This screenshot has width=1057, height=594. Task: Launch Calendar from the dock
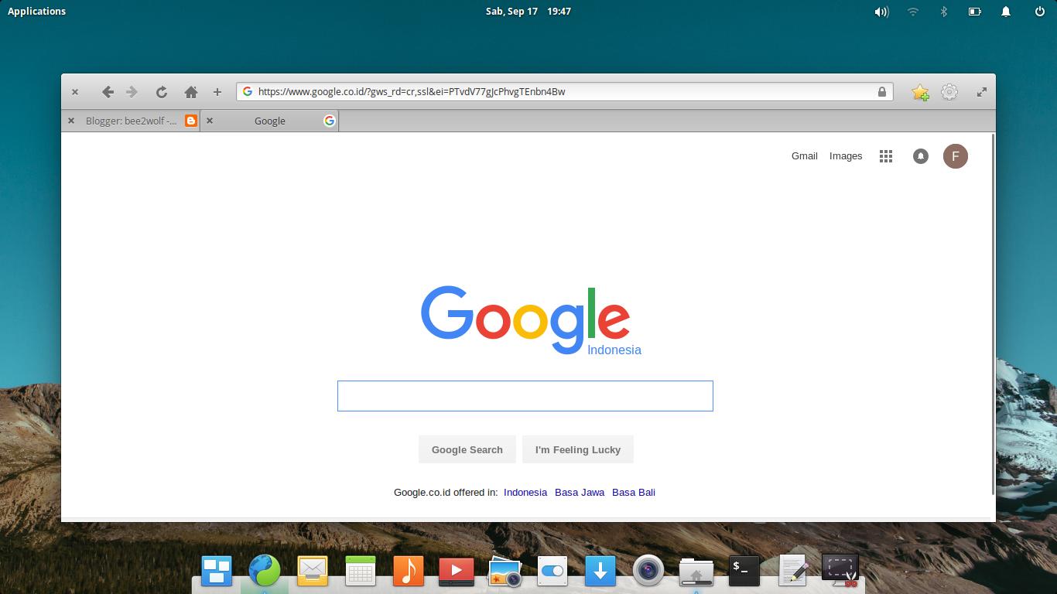point(361,572)
